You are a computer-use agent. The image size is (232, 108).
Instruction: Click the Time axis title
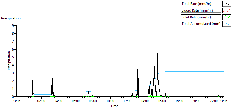coord(114,106)
